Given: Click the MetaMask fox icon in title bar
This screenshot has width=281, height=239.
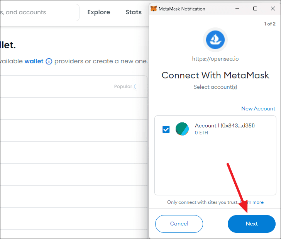Looking at the screenshot, I should [154, 8].
